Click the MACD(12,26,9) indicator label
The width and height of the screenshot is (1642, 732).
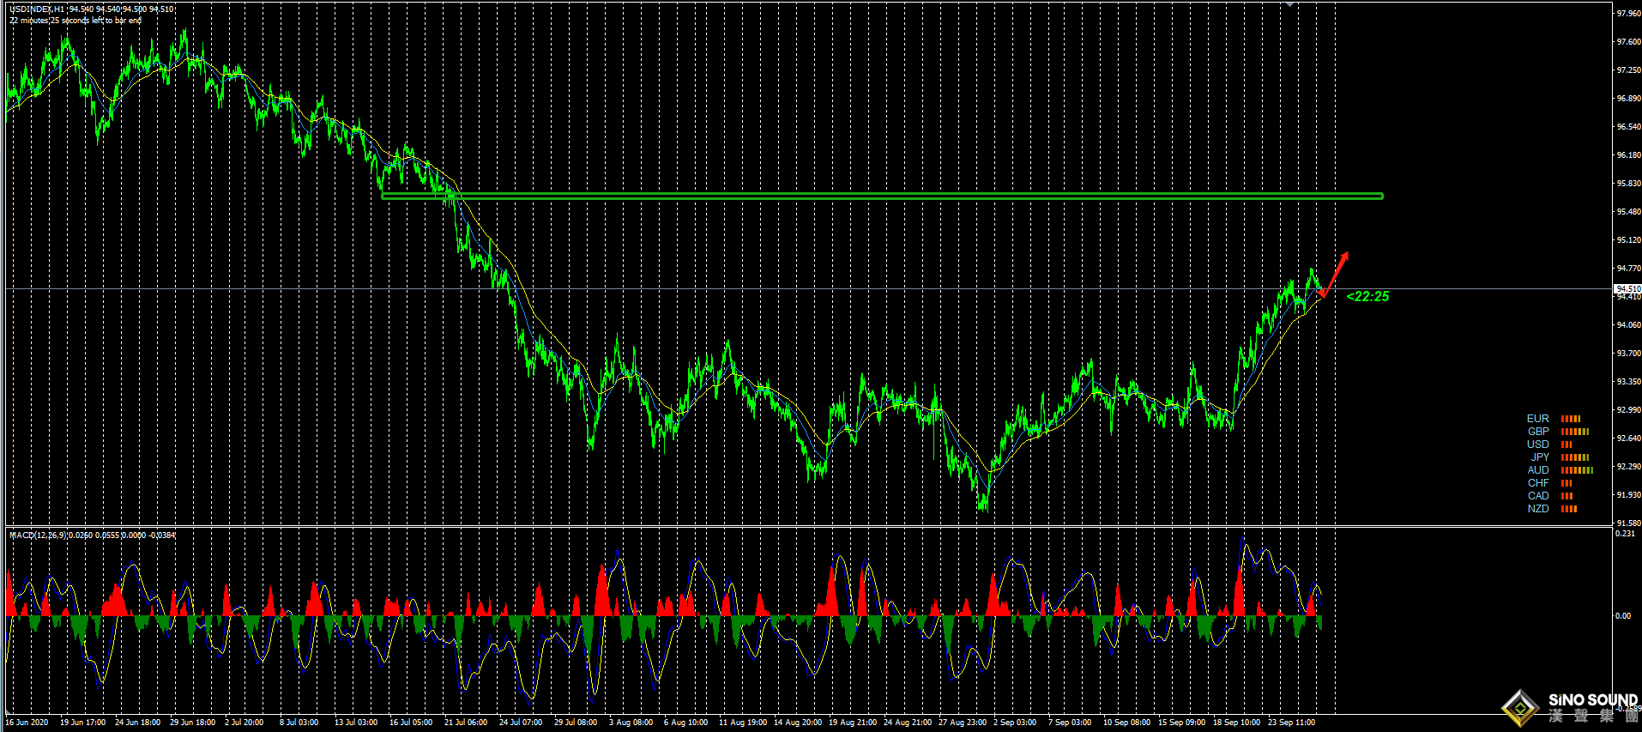click(x=38, y=535)
